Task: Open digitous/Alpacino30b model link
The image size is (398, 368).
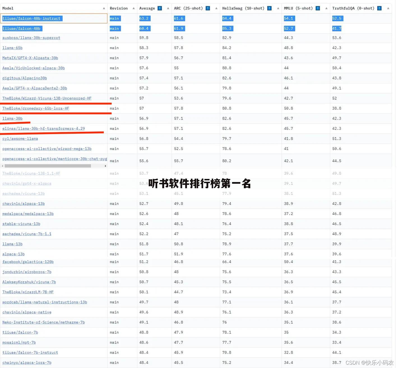Action: point(25,78)
